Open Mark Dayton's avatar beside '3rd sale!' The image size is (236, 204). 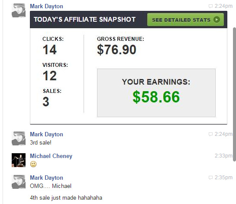click(x=19, y=138)
